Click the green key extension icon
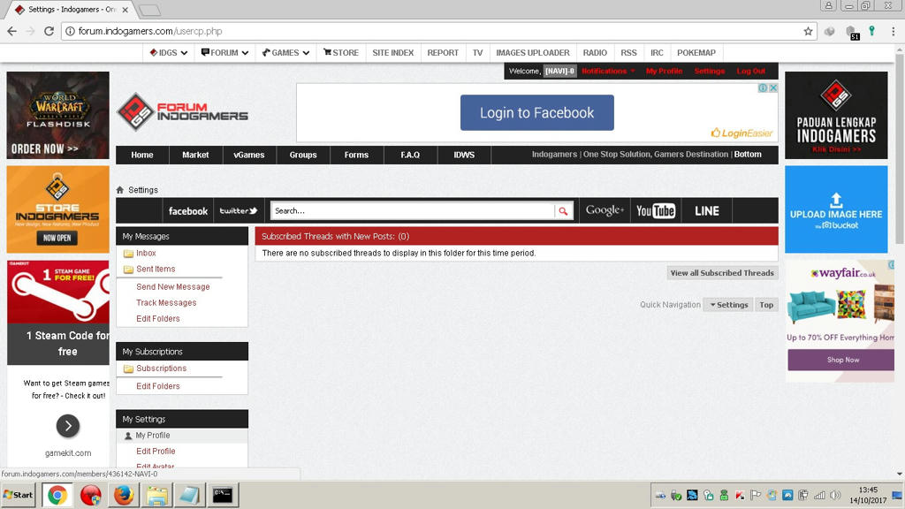 pyautogui.click(x=872, y=31)
